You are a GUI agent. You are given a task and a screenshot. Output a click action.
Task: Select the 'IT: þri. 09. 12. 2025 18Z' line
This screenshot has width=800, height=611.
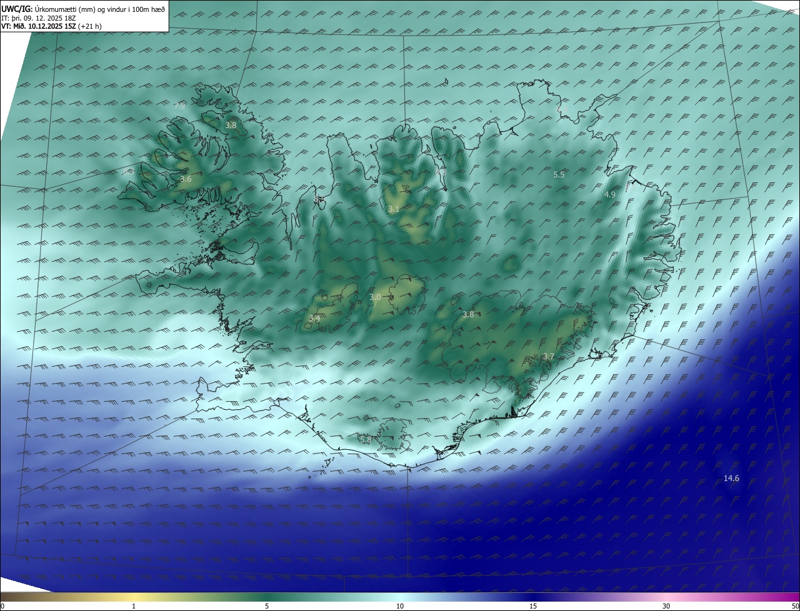(x=39, y=17)
